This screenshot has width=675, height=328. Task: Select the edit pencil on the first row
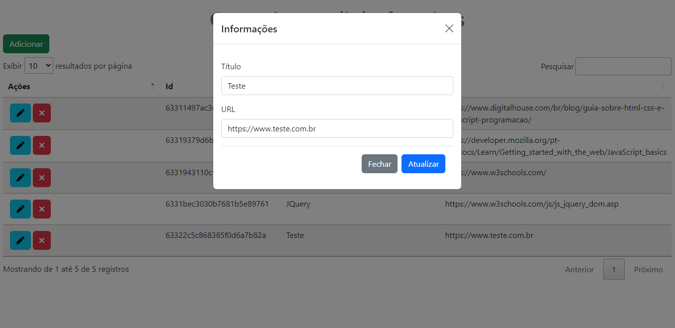pyautogui.click(x=20, y=113)
